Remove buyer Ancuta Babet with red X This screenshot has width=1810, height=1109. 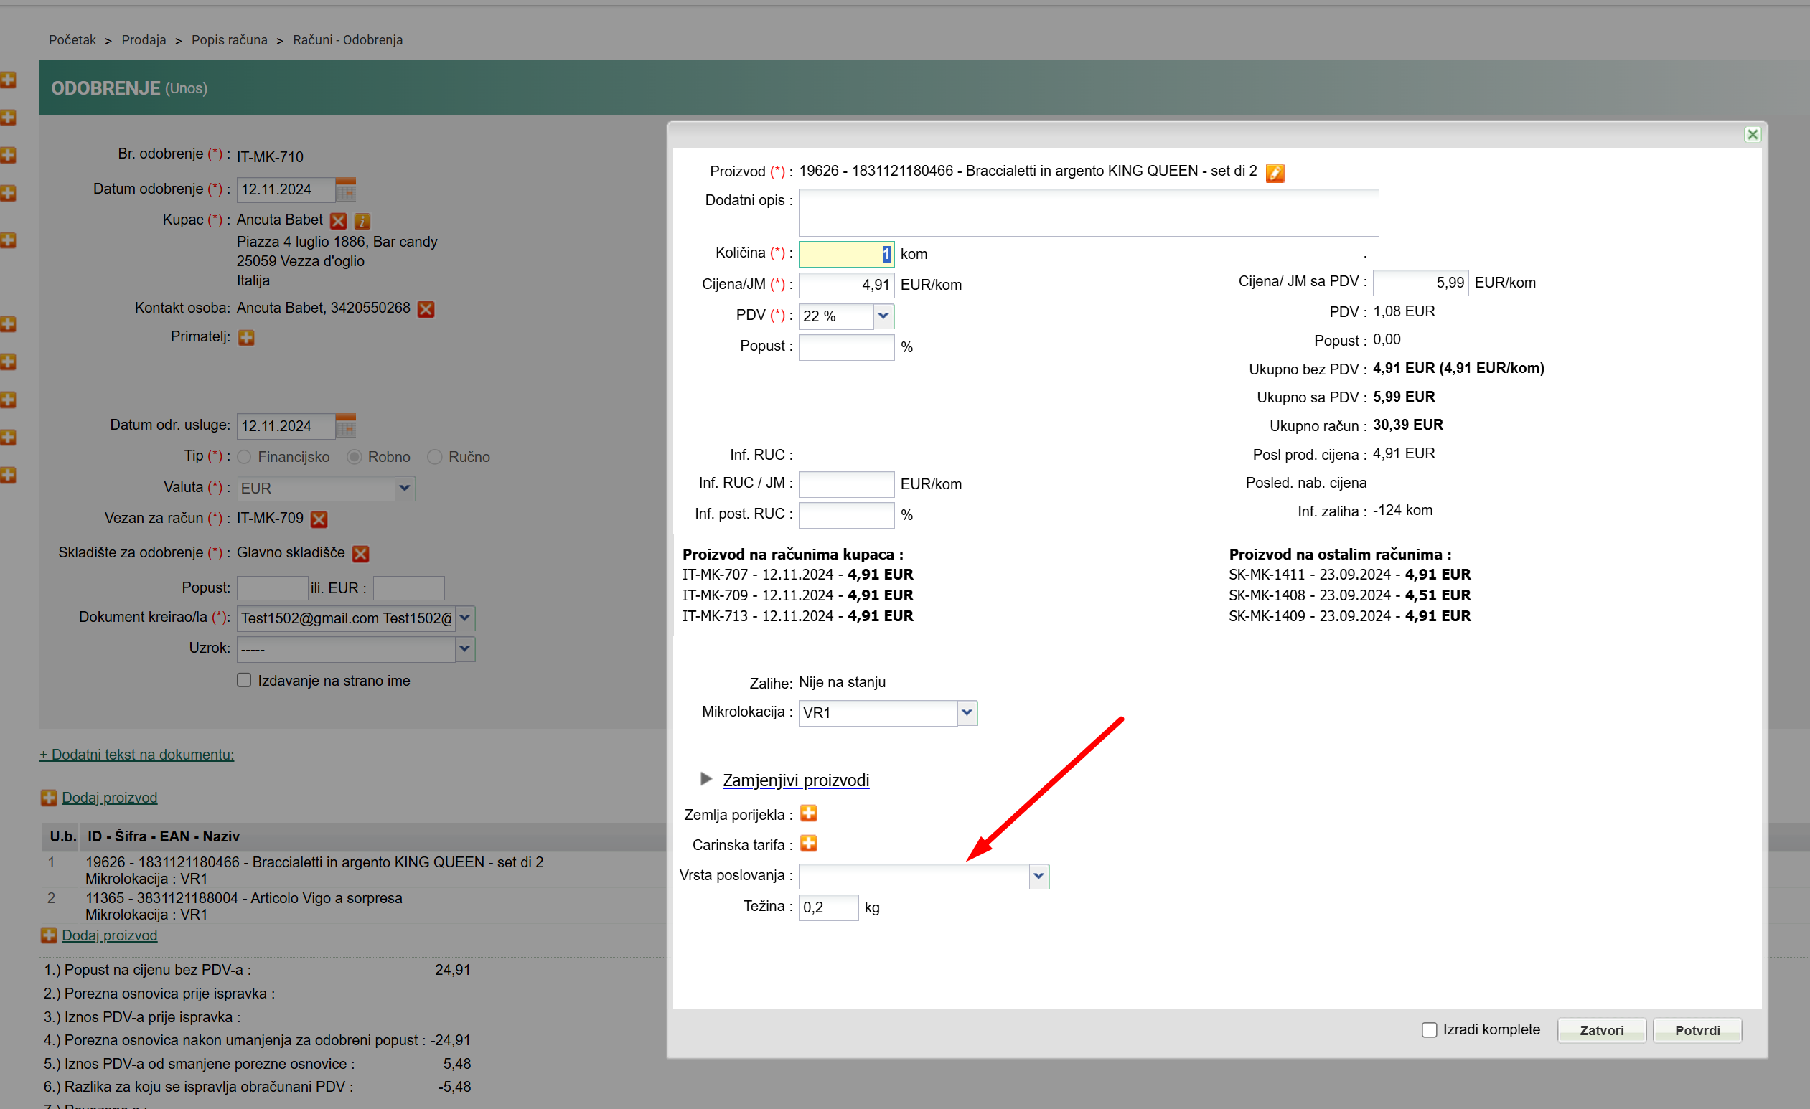pyautogui.click(x=338, y=220)
